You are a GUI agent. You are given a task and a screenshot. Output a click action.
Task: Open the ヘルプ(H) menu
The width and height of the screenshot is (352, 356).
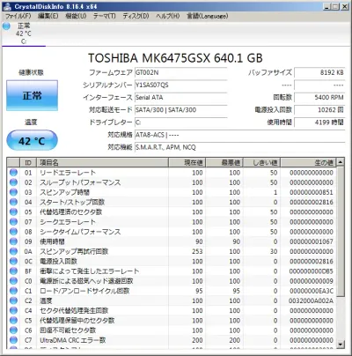(167, 16)
